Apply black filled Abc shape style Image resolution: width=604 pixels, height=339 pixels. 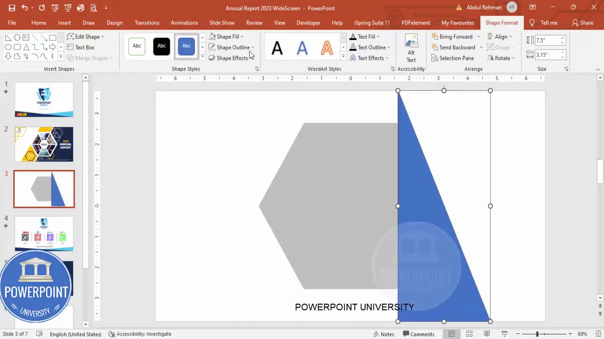point(161,46)
